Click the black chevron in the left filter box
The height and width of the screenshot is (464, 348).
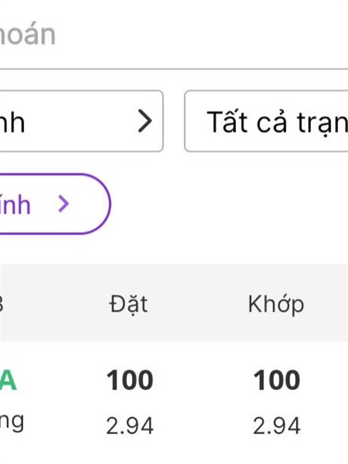[x=144, y=121]
